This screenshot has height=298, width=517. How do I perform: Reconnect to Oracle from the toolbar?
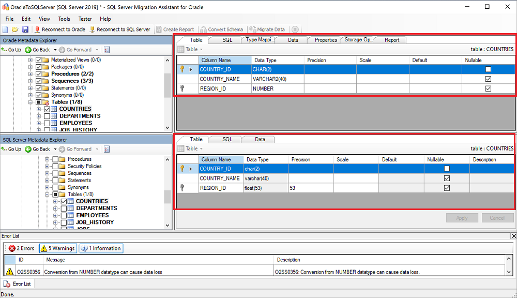pyautogui.click(x=59, y=29)
